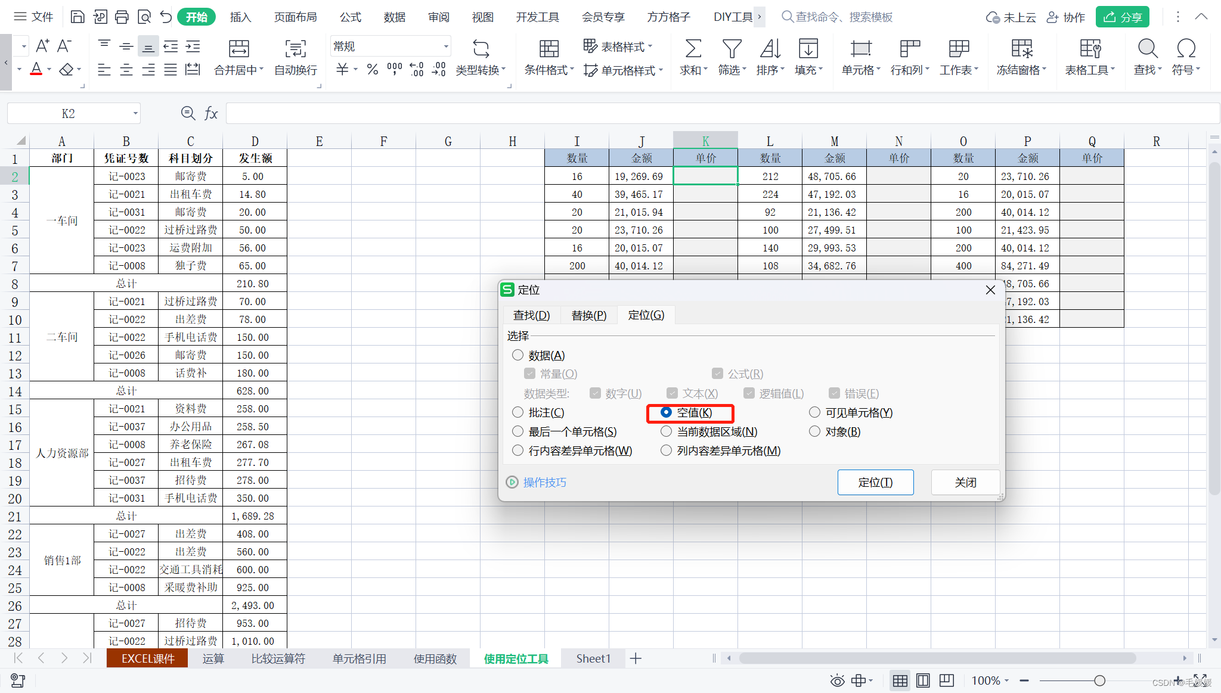
Task: Switch to 查找(D) tab in dialog
Action: pyautogui.click(x=532, y=315)
